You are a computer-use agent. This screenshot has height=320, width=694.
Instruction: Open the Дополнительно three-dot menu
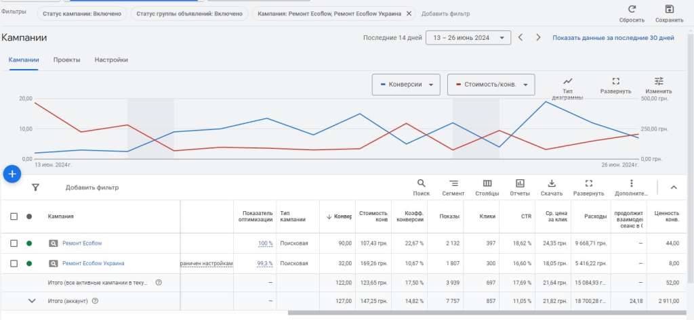pyautogui.click(x=631, y=183)
